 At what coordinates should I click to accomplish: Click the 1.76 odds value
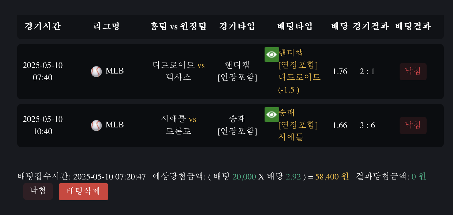(x=340, y=72)
